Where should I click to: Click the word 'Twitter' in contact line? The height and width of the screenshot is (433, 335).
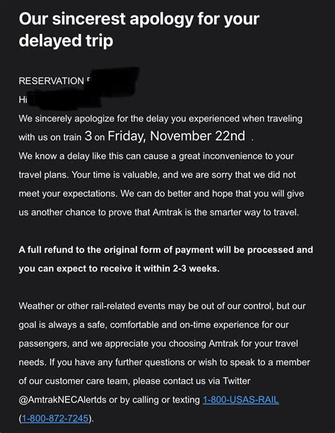236,381
